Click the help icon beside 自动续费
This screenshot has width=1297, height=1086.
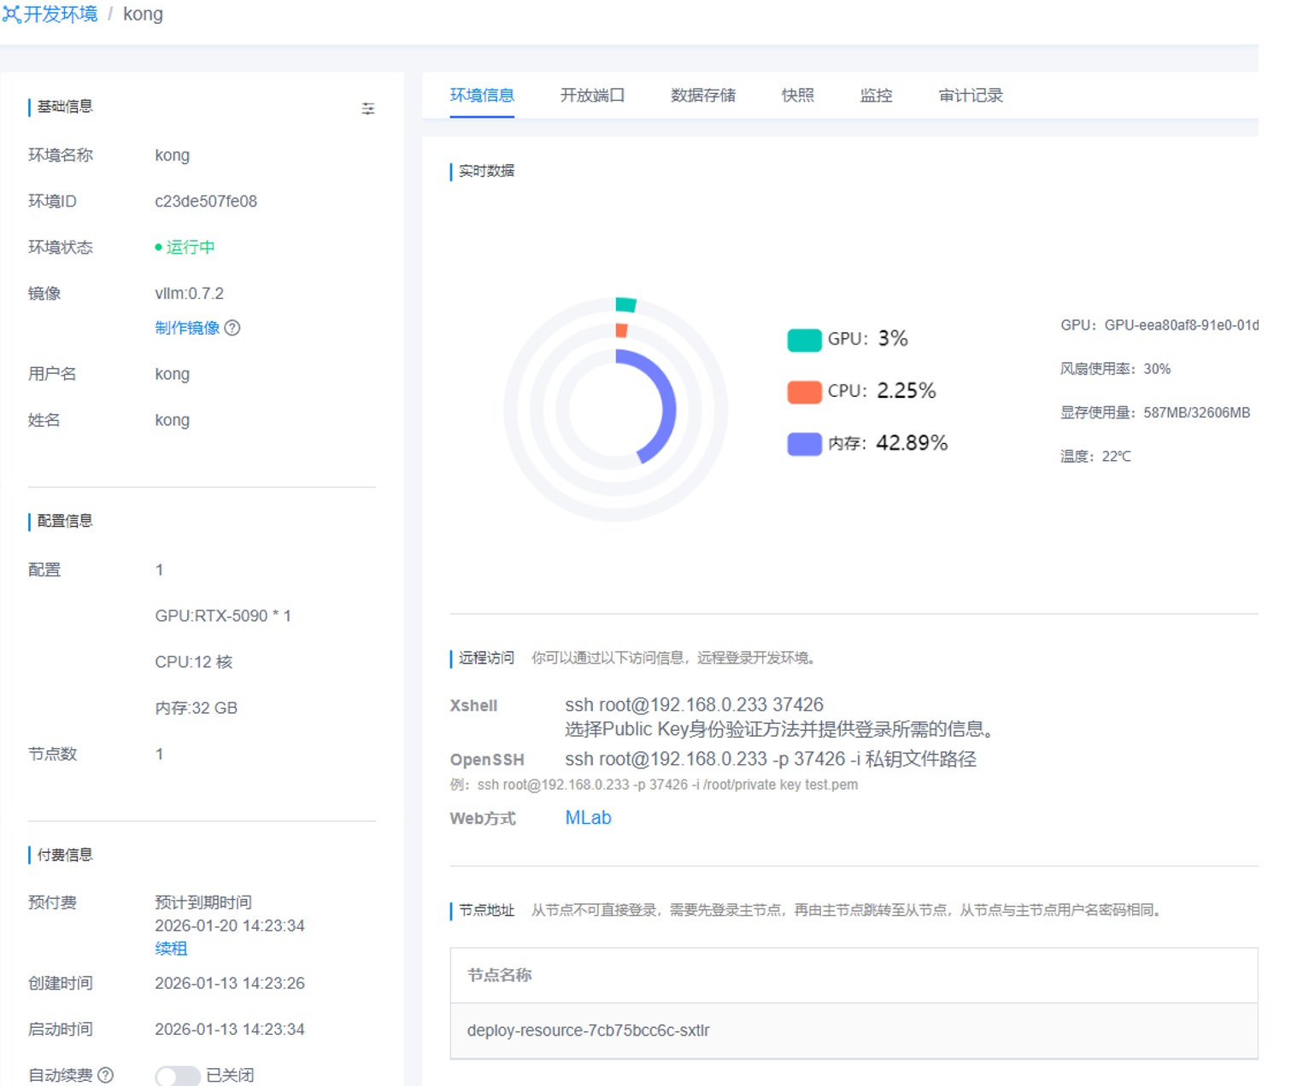[106, 1075]
